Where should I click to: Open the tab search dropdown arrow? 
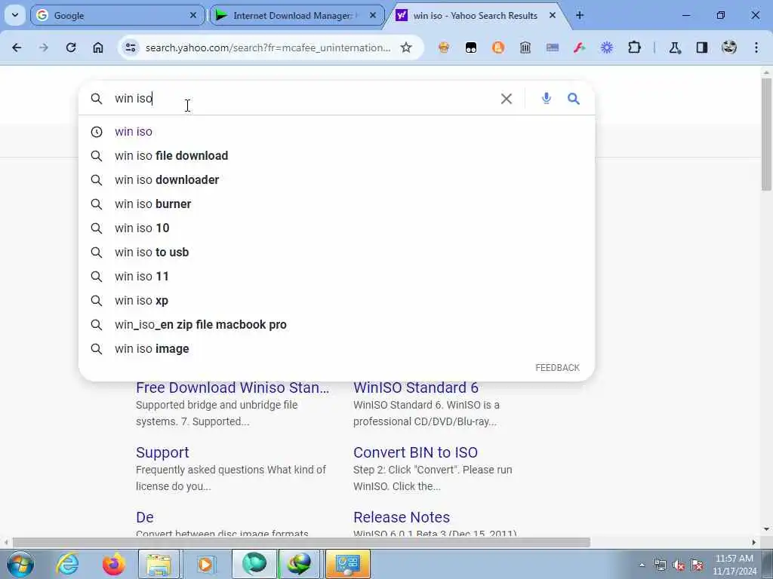coord(15,15)
